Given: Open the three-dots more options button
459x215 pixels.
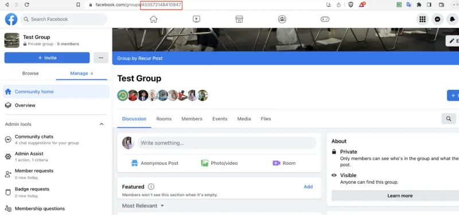Looking at the screenshot, I should [x=101, y=58].
